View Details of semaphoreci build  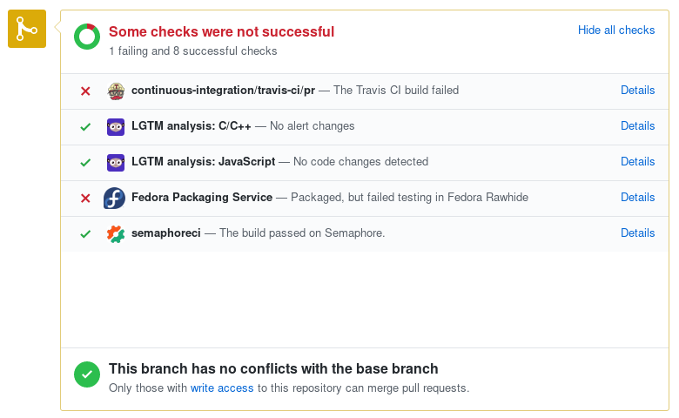(x=637, y=233)
